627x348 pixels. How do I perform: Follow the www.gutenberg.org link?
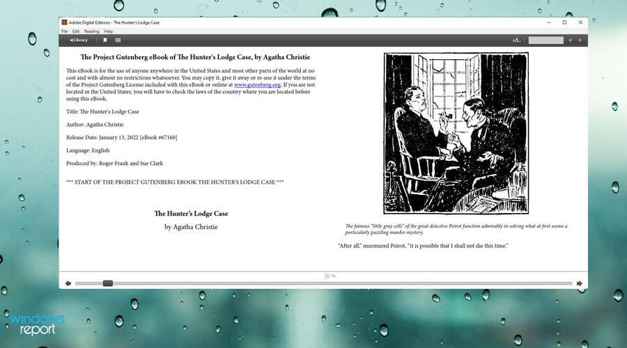pos(257,85)
